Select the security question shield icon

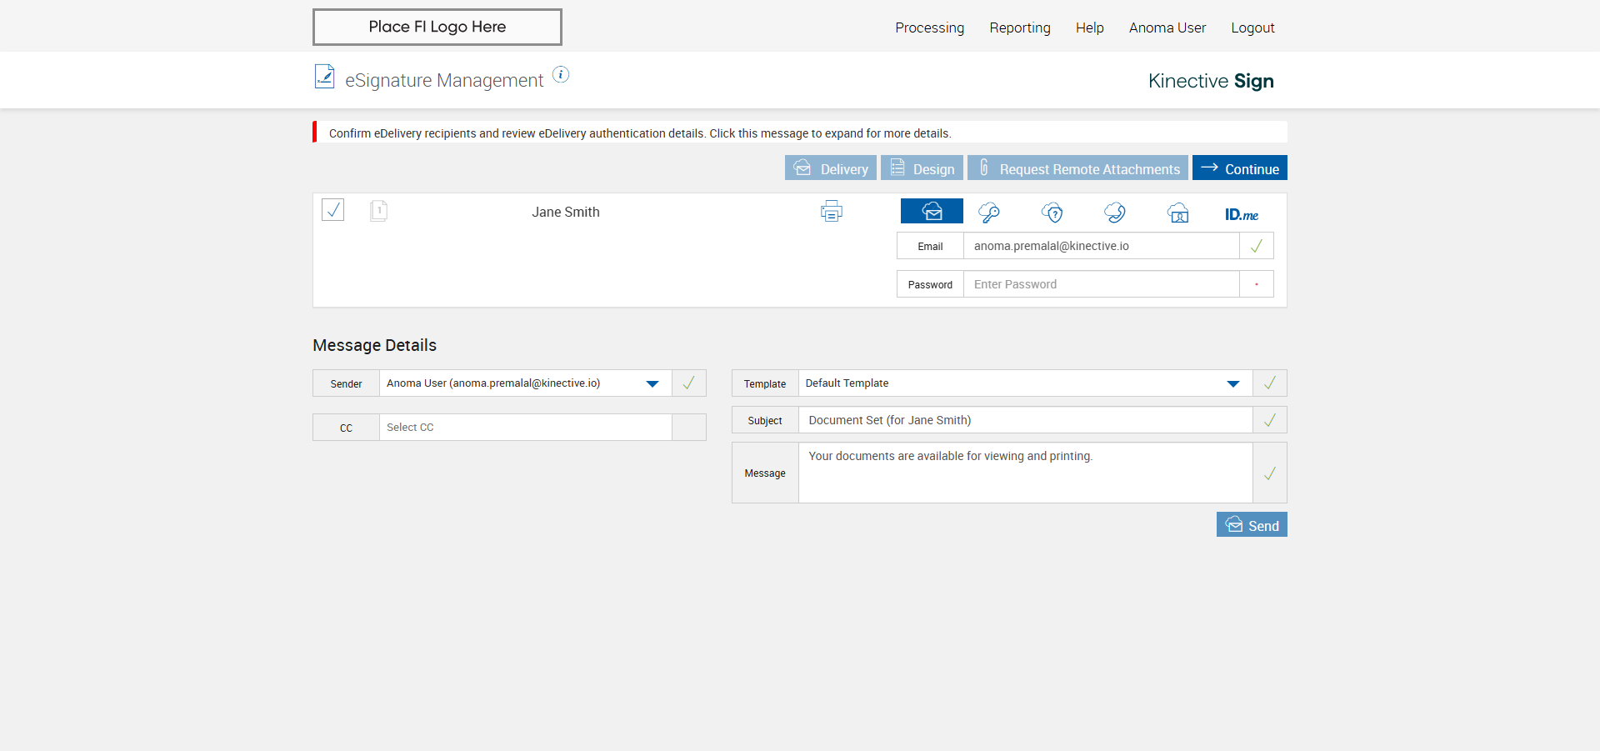pyautogui.click(x=1052, y=213)
